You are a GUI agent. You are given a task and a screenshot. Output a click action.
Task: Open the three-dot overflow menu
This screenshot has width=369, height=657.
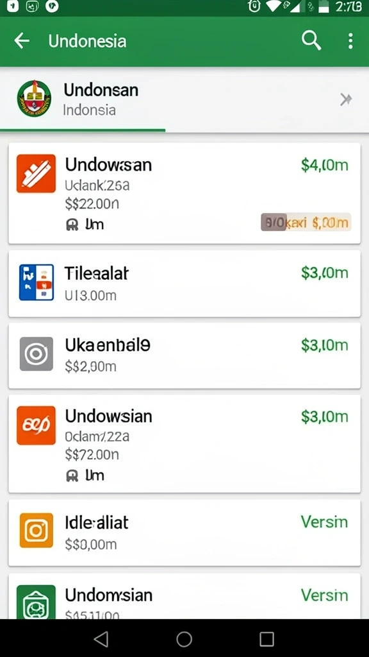(350, 41)
